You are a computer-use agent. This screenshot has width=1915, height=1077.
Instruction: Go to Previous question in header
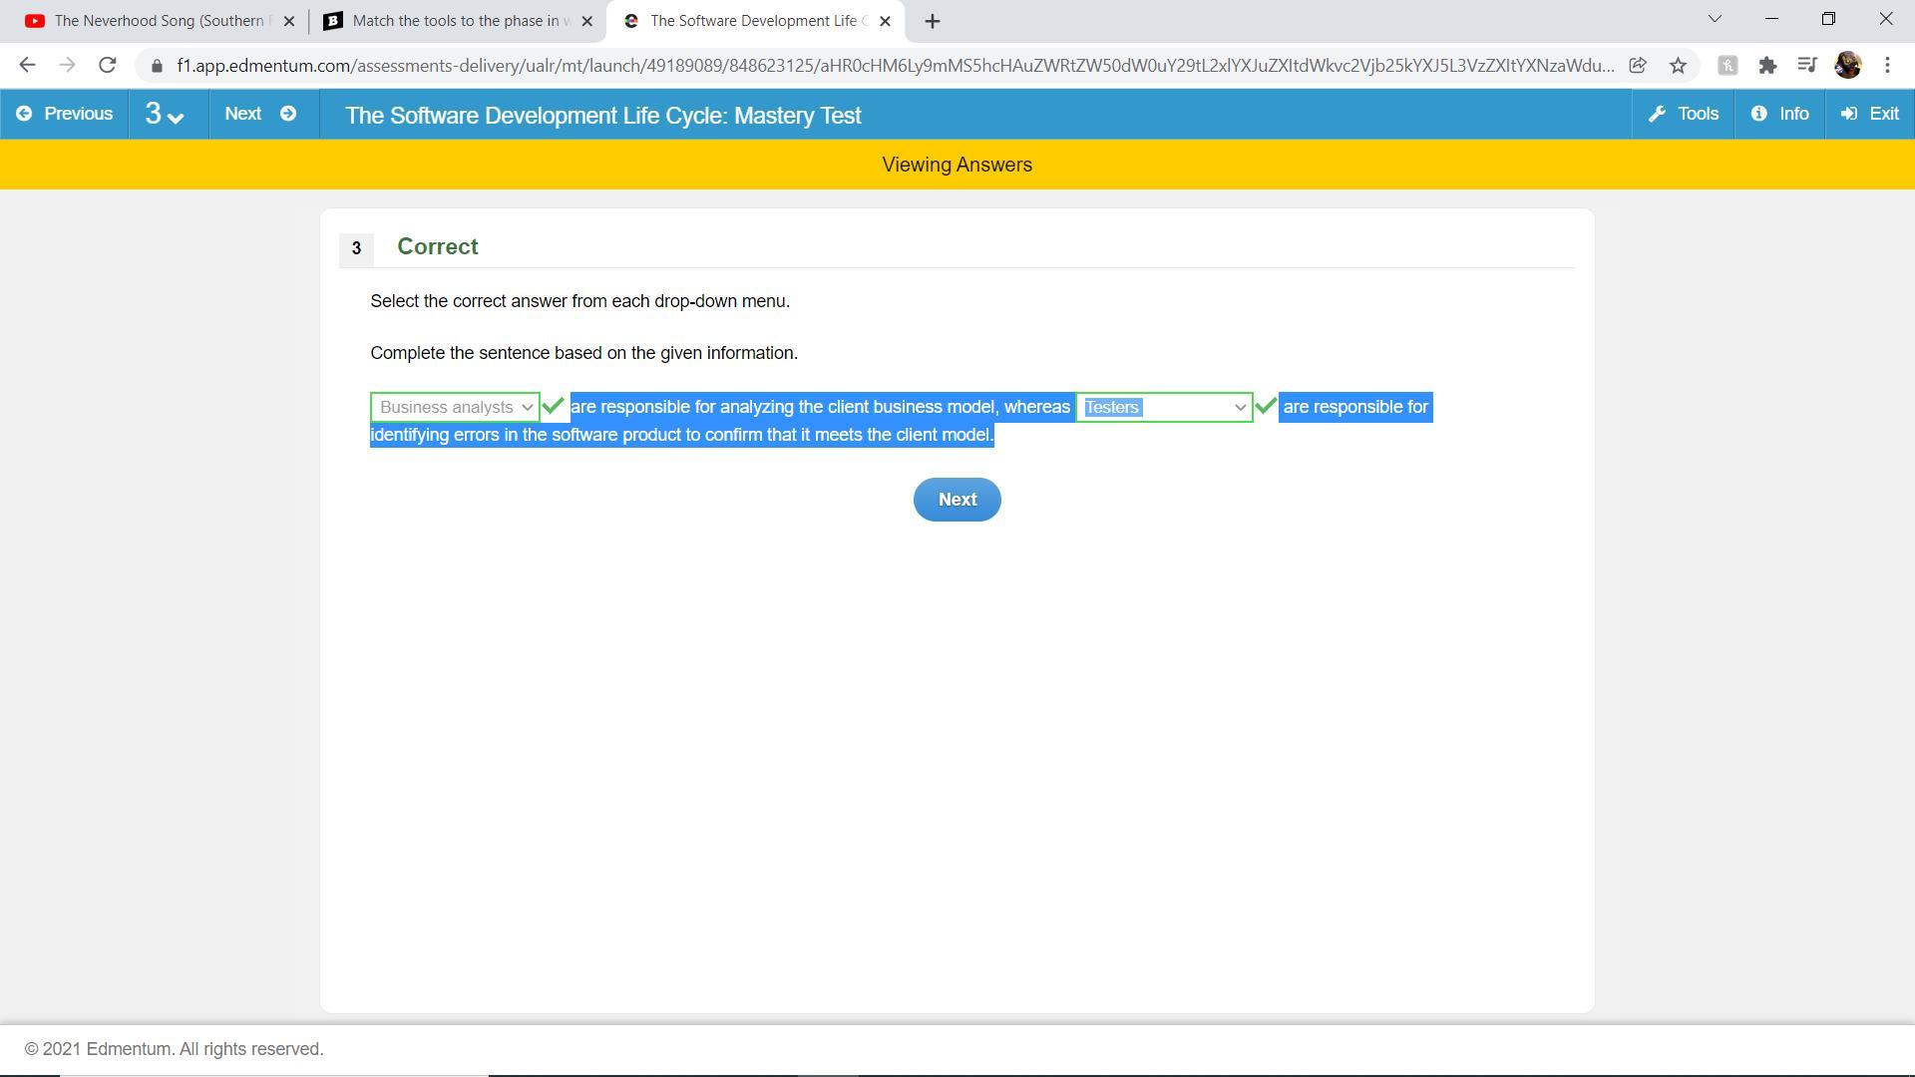(65, 115)
